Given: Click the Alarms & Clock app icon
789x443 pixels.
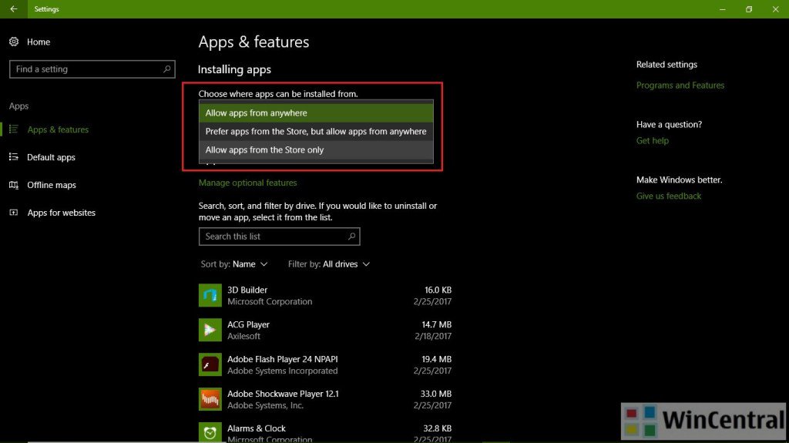Looking at the screenshot, I should [210, 432].
